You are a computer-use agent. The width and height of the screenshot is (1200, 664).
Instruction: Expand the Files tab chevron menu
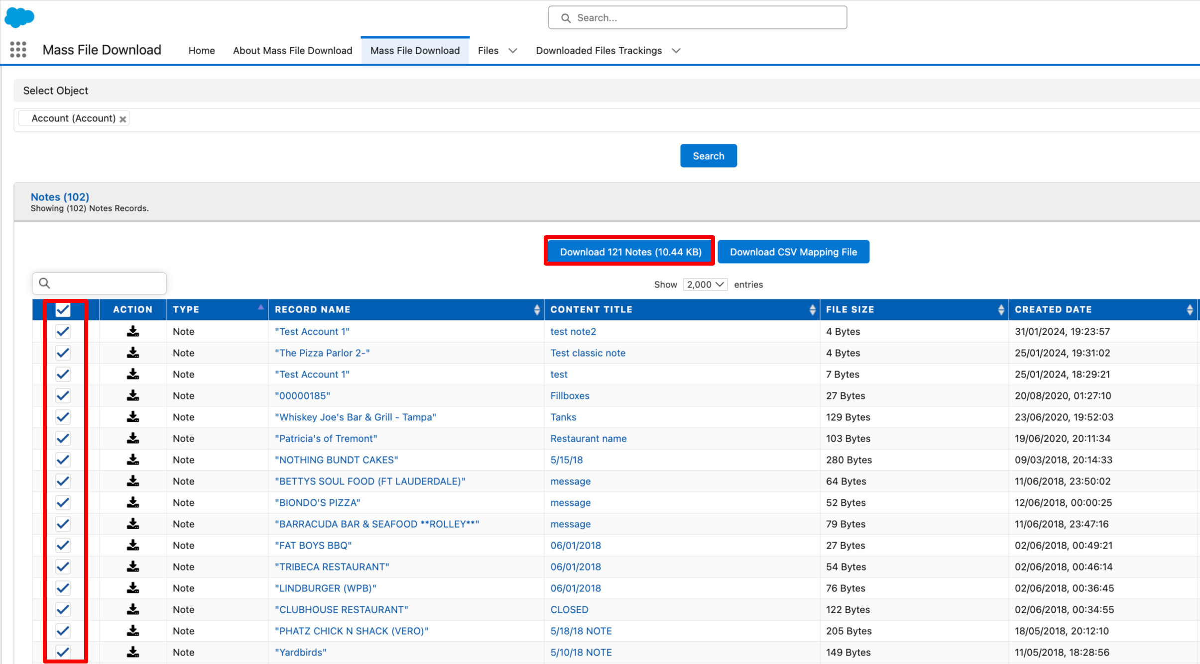[x=513, y=51]
